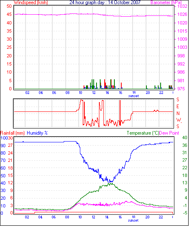
Task: Select the Humidity % legend label
Action: pos(37,133)
